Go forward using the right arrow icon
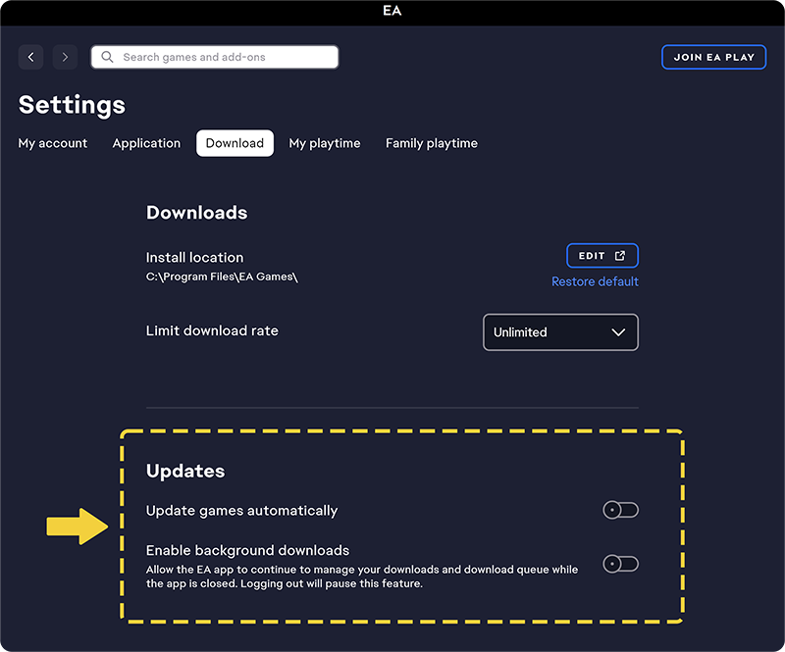785x652 pixels. (65, 57)
